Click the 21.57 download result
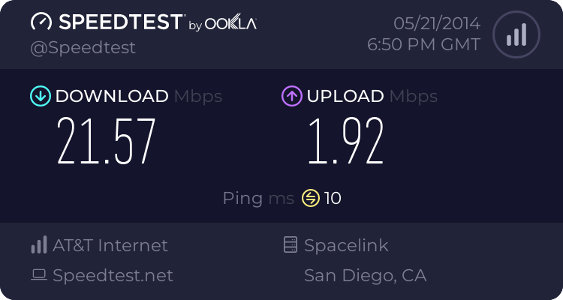The width and height of the screenshot is (563, 300). pos(106,141)
